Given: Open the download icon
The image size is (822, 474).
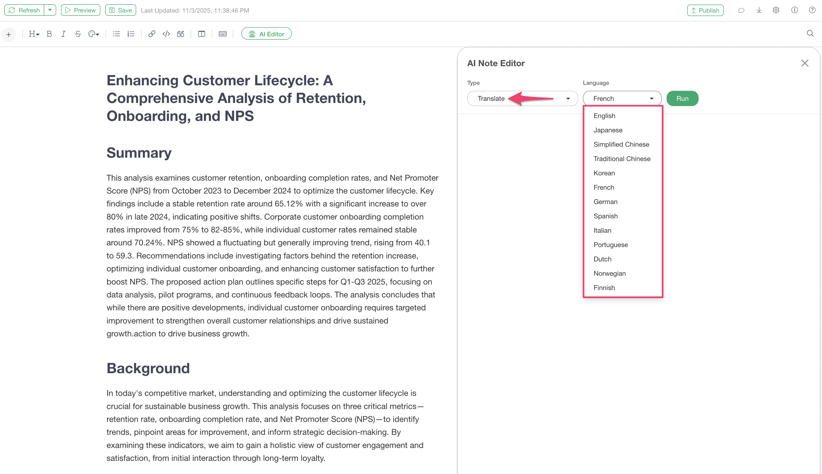Looking at the screenshot, I should click(759, 10).
